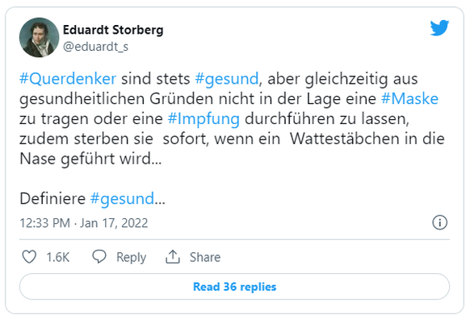
Task: Click the 1.6K likes count
Action: pos(58,257)
